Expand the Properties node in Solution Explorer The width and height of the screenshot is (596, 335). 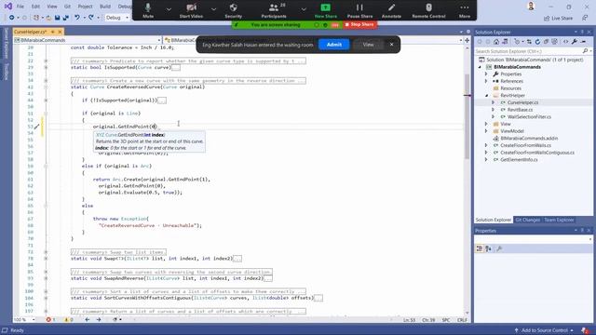coord(486,74)
